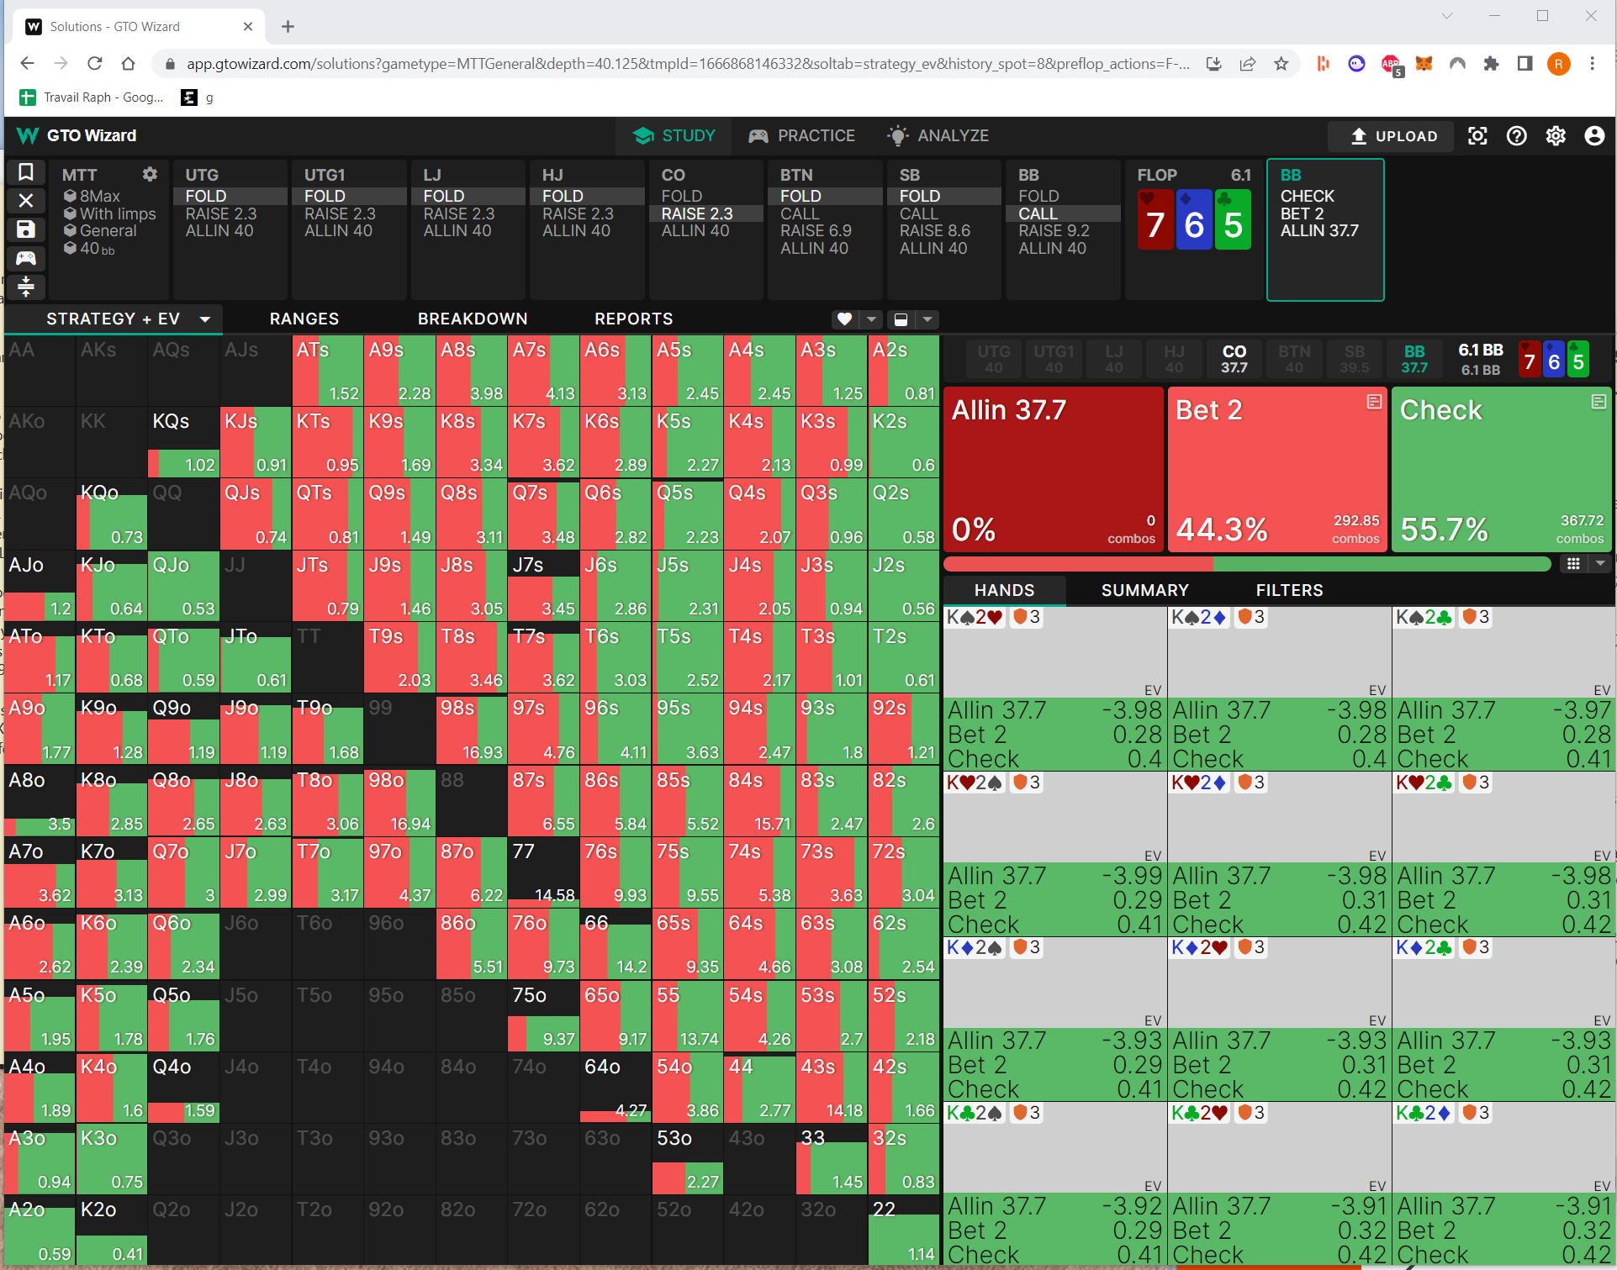Expand the dropdown arrow beside heart icon
This screenshot has height=1270, width=1617.
pos(872,319)
